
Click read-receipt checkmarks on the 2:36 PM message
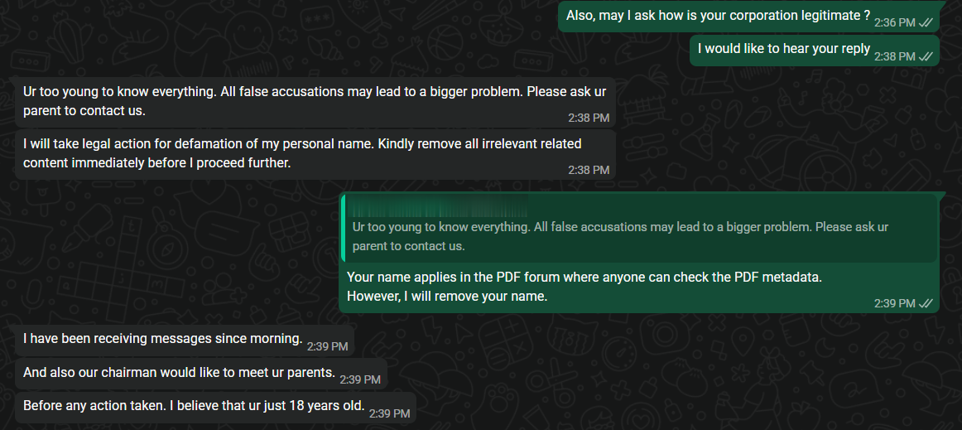tap(926, 23)
